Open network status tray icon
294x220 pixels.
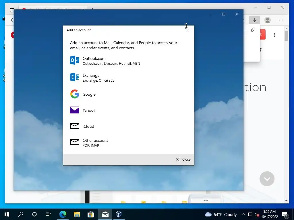point(250,214)
